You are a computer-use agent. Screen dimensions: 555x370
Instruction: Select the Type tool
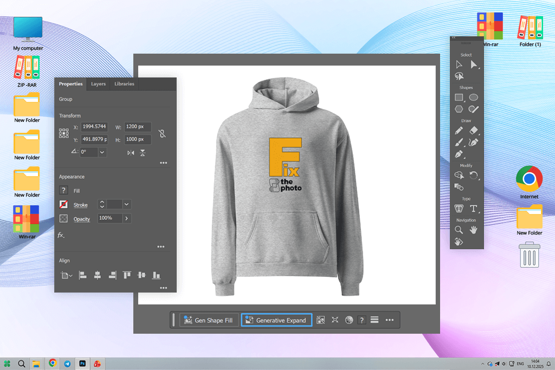tap(474, 209)
